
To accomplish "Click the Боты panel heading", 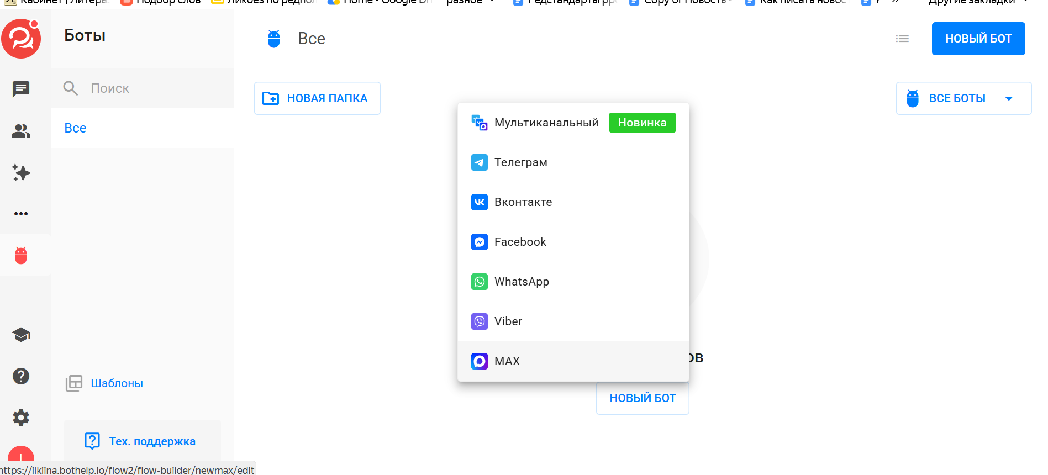I will [x=85, y=35].
